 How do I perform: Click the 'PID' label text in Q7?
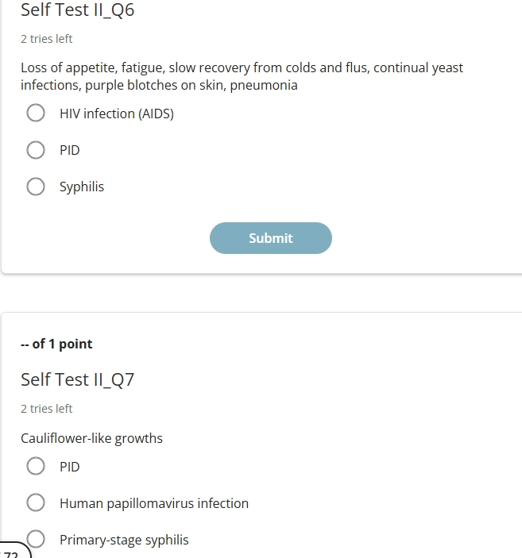[x=70, y=467]
